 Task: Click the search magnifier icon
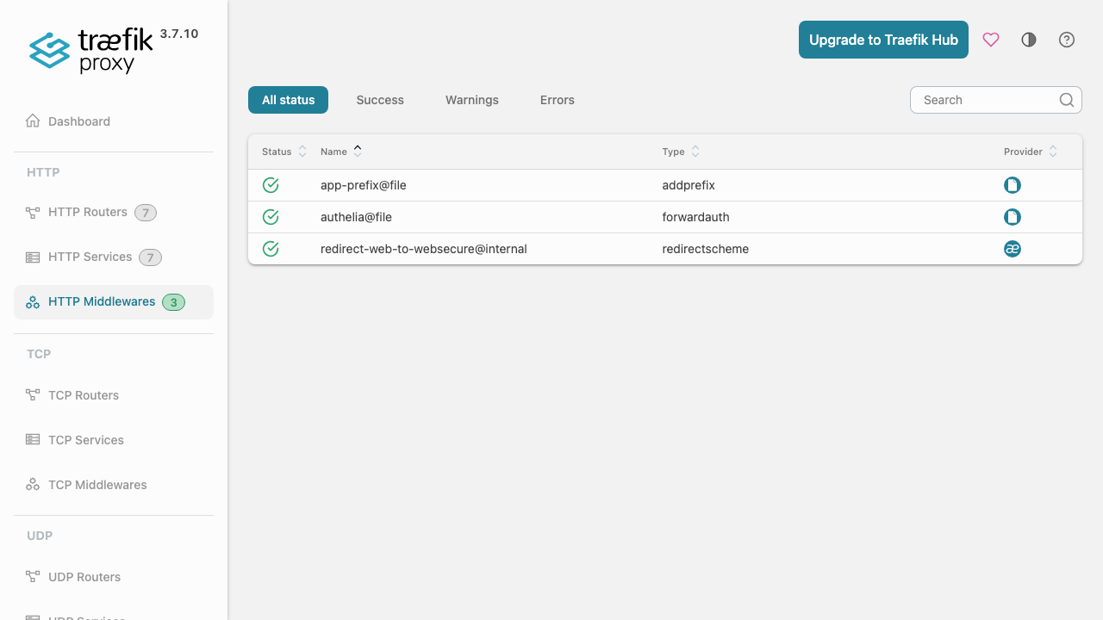(x=1067, y=100)
